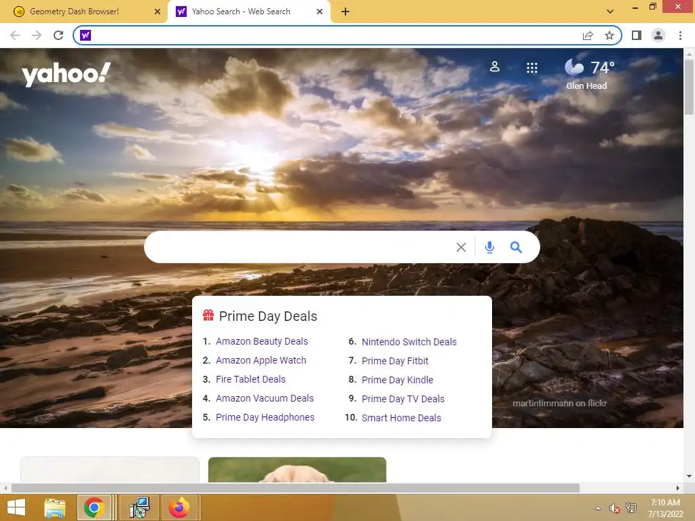Viewport: 695px width, 521px height.
Task: Open Prime Day Kindle link
Action: tap(397, 380)
